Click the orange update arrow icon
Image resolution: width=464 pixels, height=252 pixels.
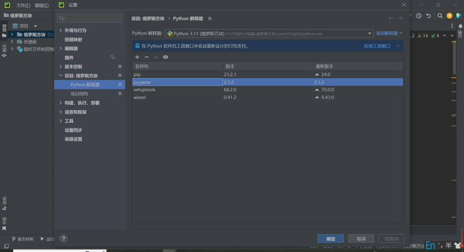(450, 16)
